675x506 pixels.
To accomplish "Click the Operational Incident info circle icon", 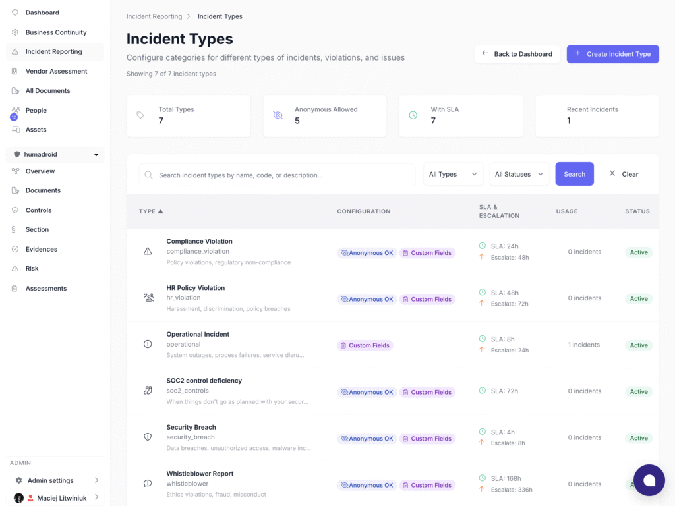I will 148,344.
